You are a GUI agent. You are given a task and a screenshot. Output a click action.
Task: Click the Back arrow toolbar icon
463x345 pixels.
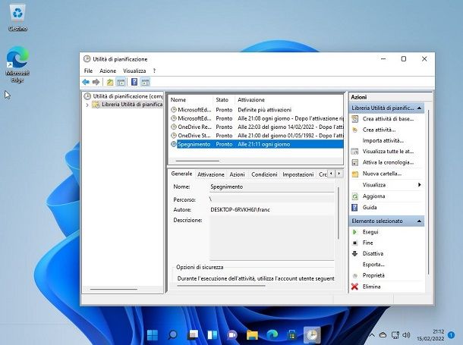pyautogui.click(x=86, y=82)
